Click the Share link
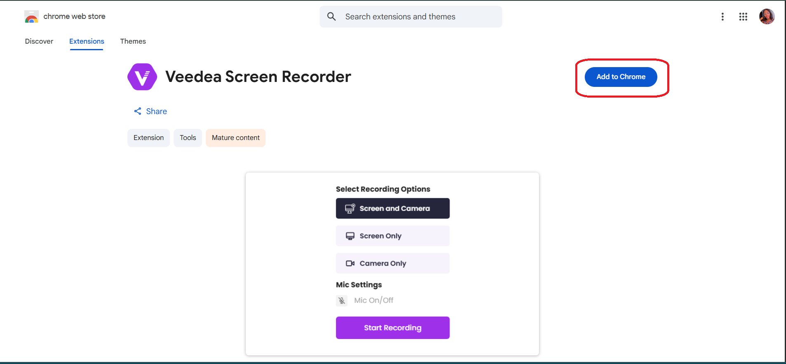 [151, 111]
